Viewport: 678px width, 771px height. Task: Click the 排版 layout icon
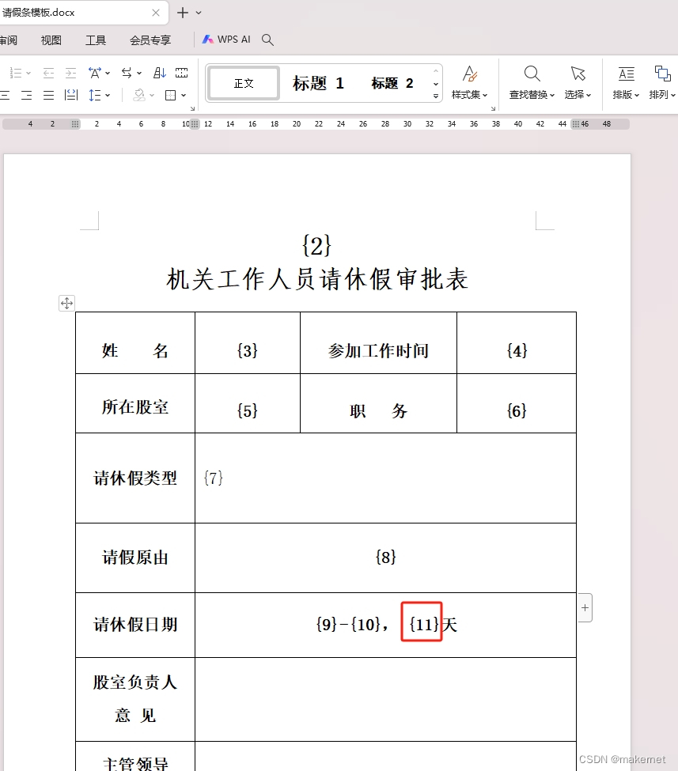pyautogui.click(x=627, y=74)
